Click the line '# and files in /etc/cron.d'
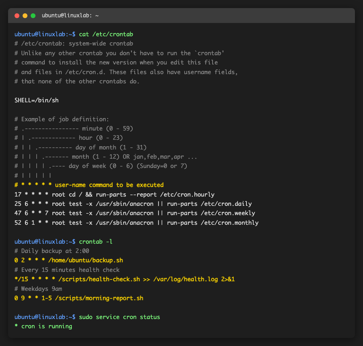 (x=126, y=72)
